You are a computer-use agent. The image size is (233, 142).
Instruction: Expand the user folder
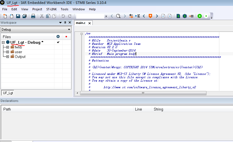click(x=8, y=52)
